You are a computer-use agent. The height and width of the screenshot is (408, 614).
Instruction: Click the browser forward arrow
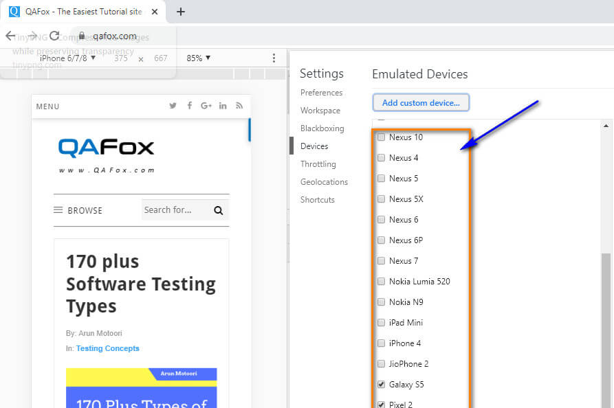tap(32, 36)
